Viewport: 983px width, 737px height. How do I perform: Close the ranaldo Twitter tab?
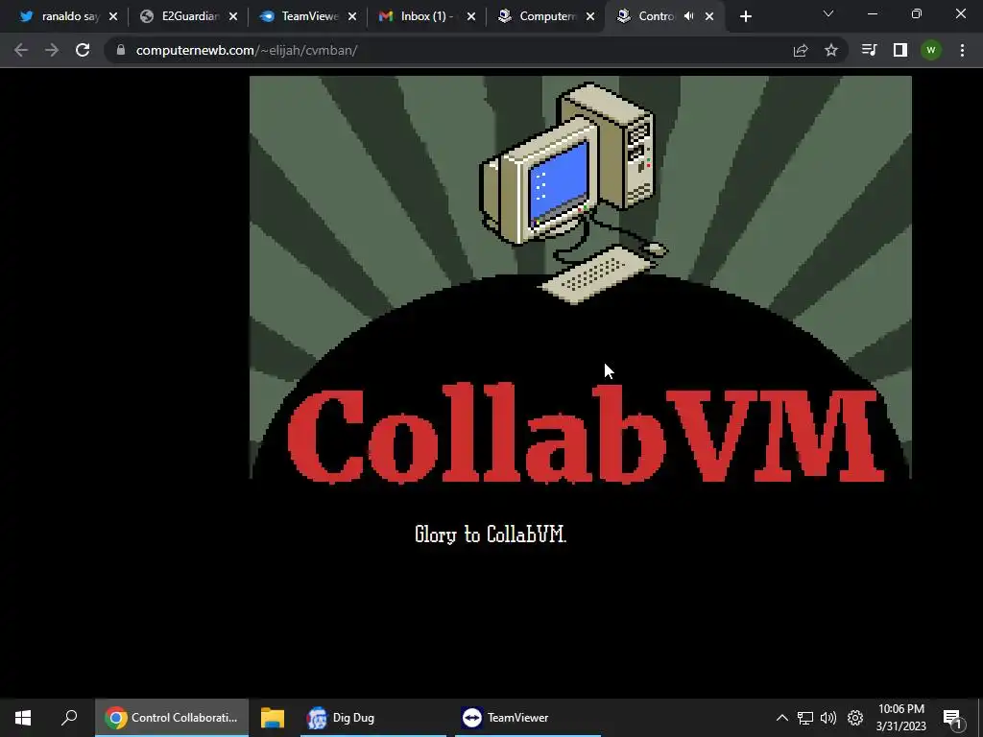click(x=113, y=17)
